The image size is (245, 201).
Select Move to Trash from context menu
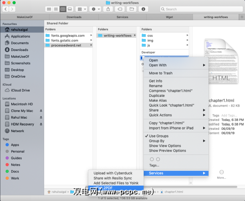(x=161, y=73)
